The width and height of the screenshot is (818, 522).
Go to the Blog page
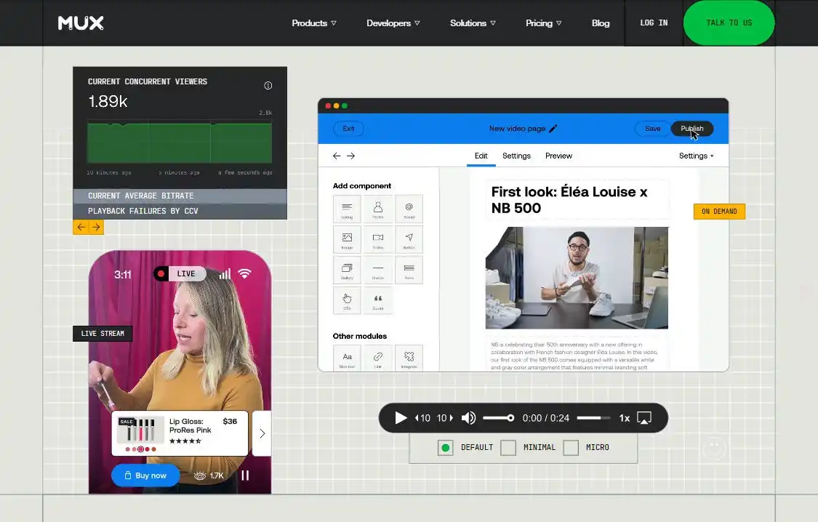(x=601, y=23)
